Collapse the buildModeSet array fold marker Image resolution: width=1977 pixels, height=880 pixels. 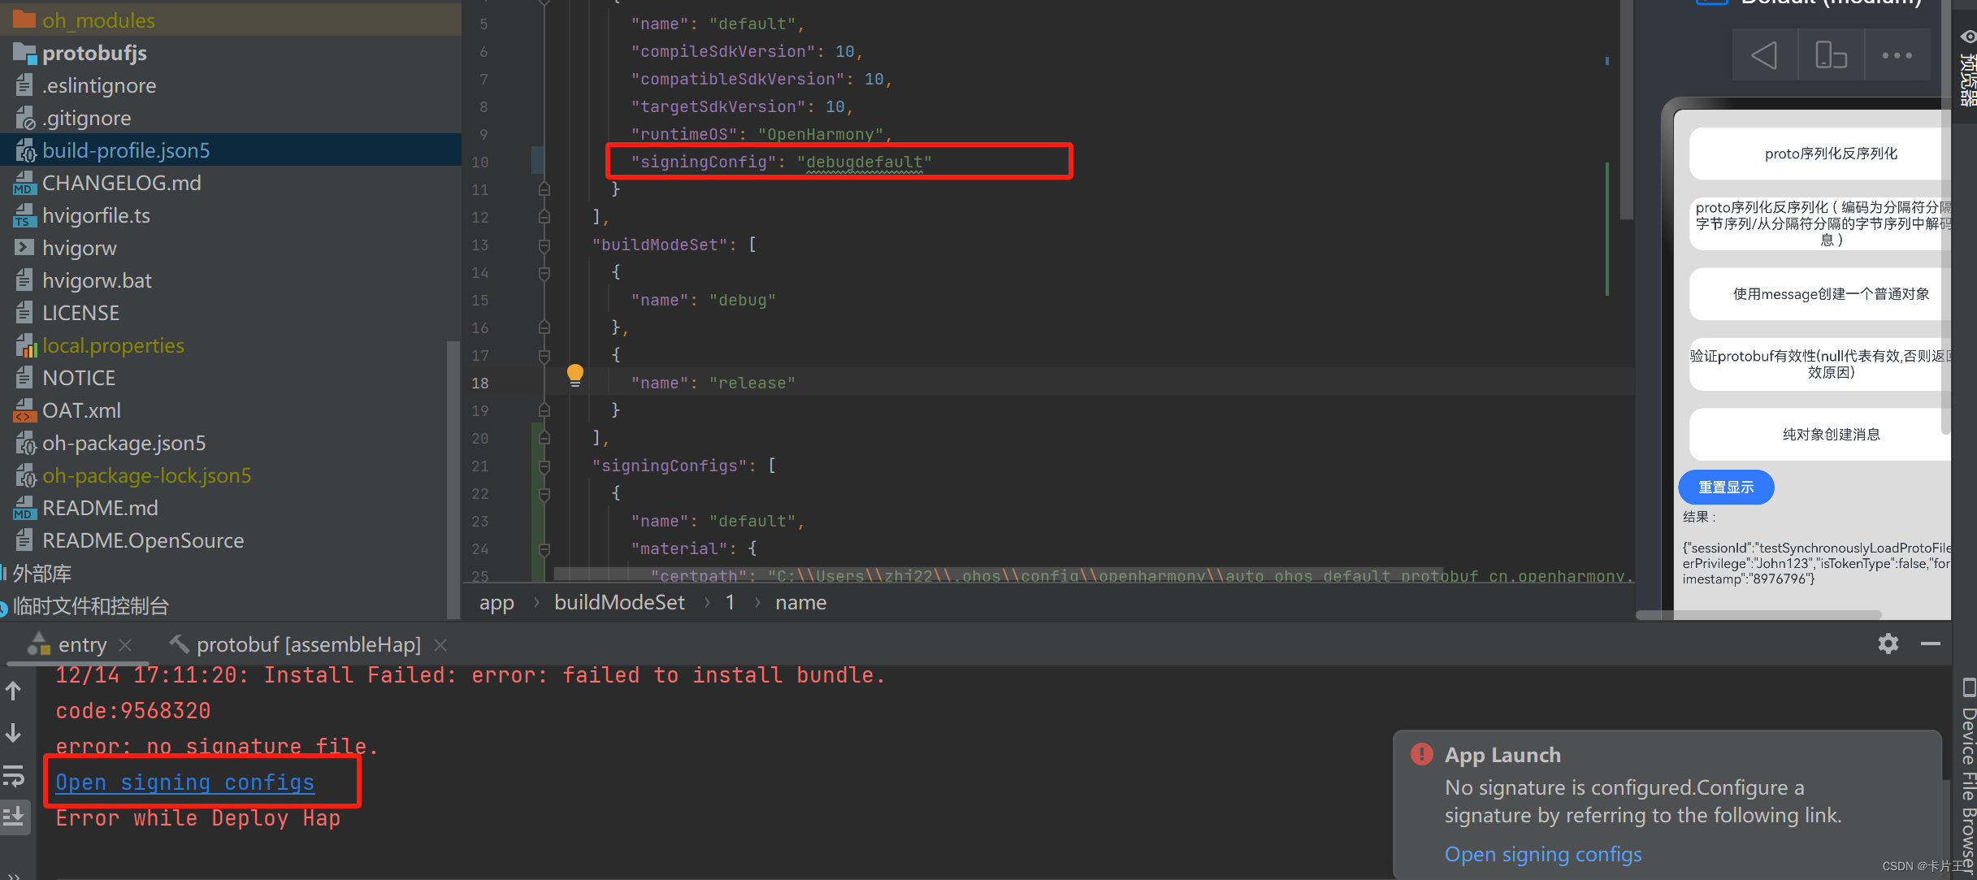pos(544,245)
